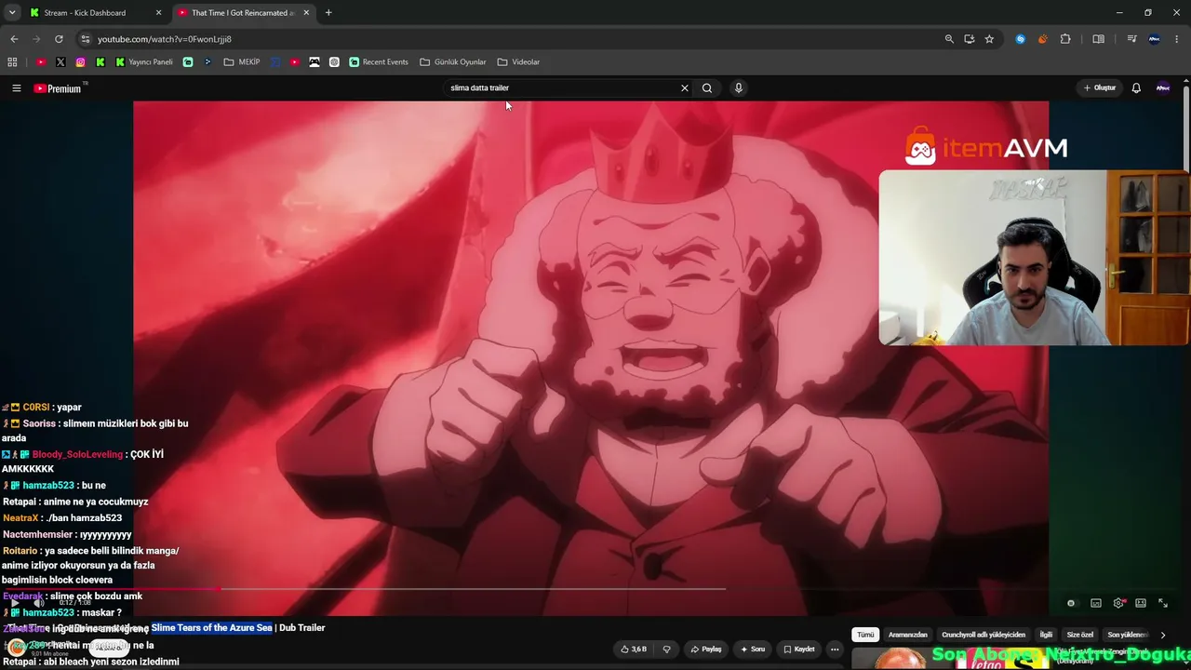Bookmark this page with the star
1191x670 pixels.
point(989,39)
